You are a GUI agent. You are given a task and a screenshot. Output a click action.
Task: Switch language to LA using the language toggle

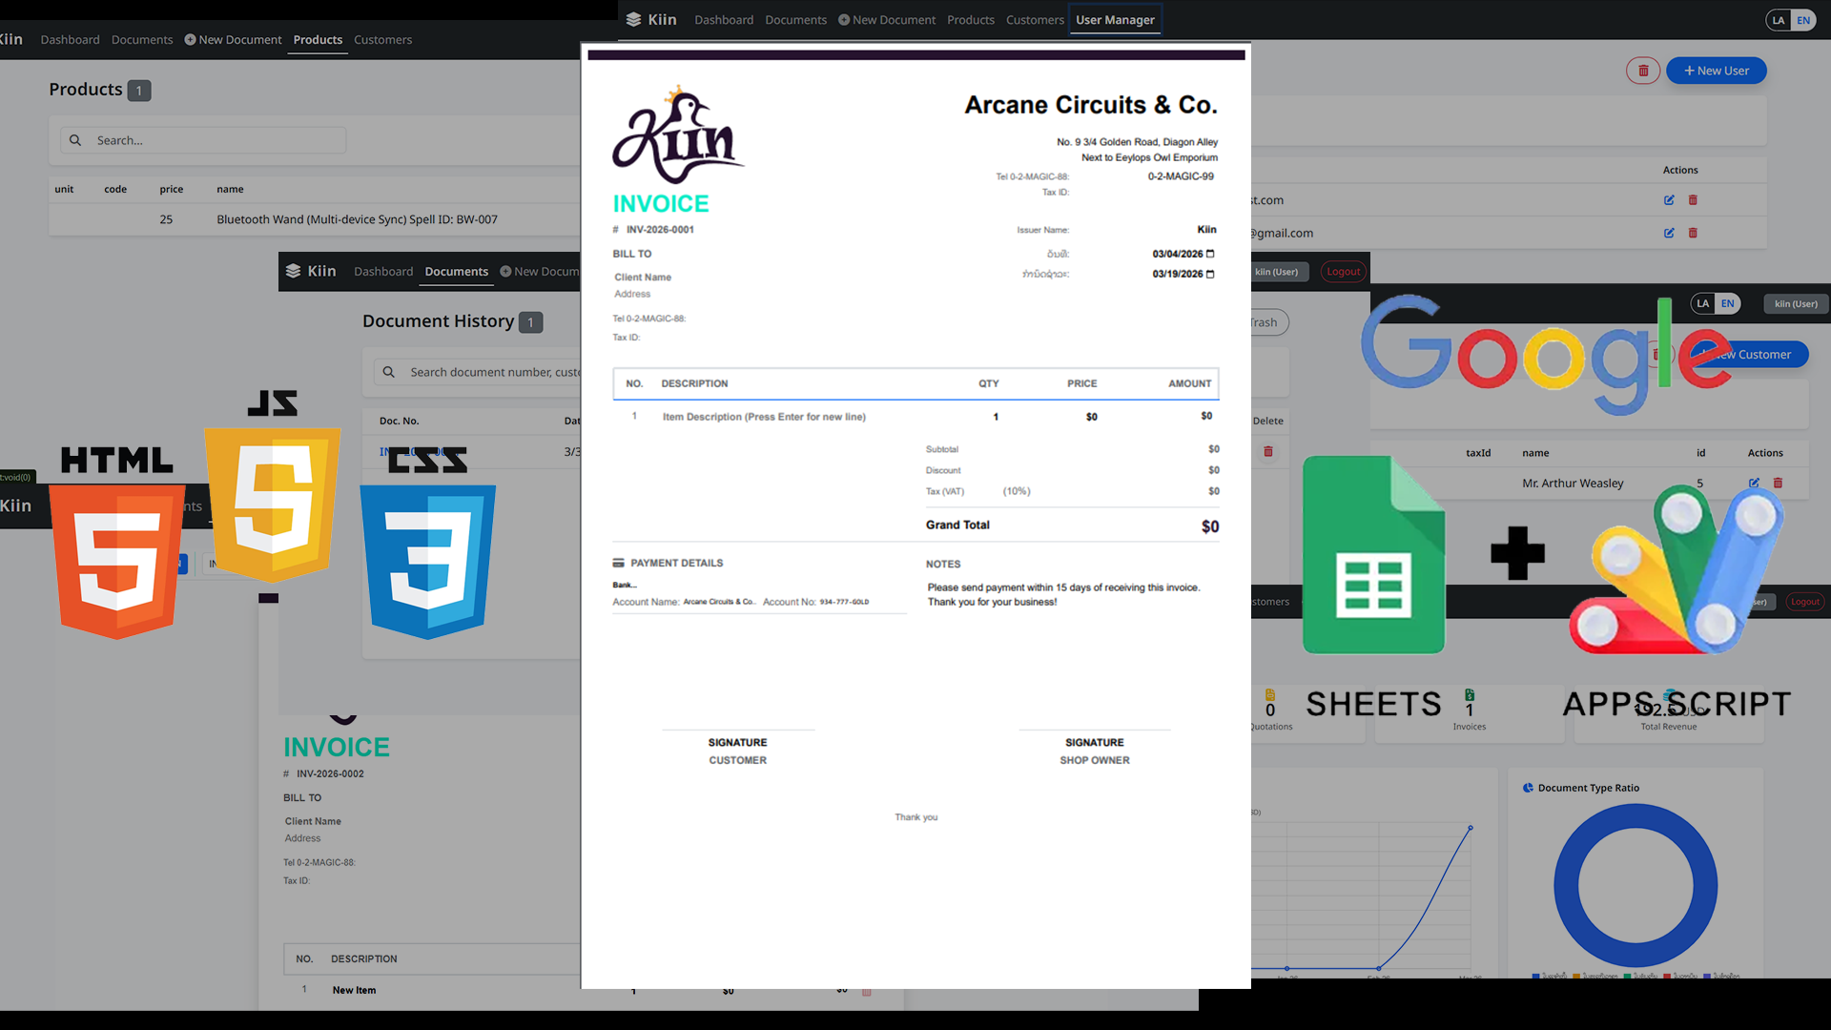1703,303
